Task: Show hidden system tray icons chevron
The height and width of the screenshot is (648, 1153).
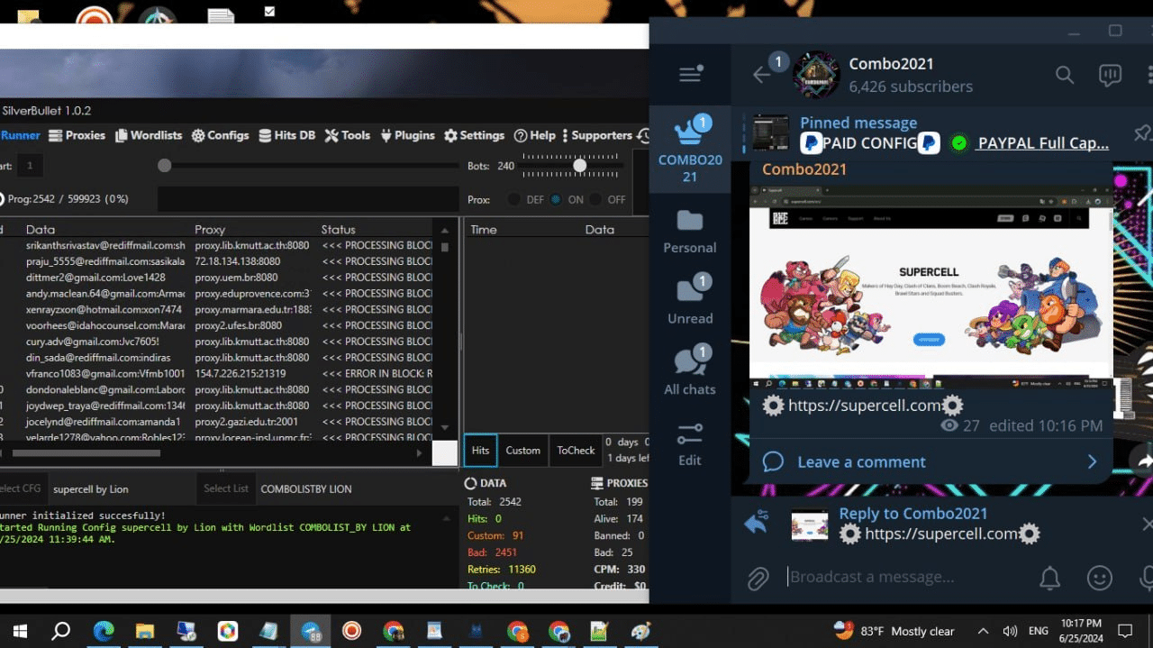Action: [x=983, y=631]
